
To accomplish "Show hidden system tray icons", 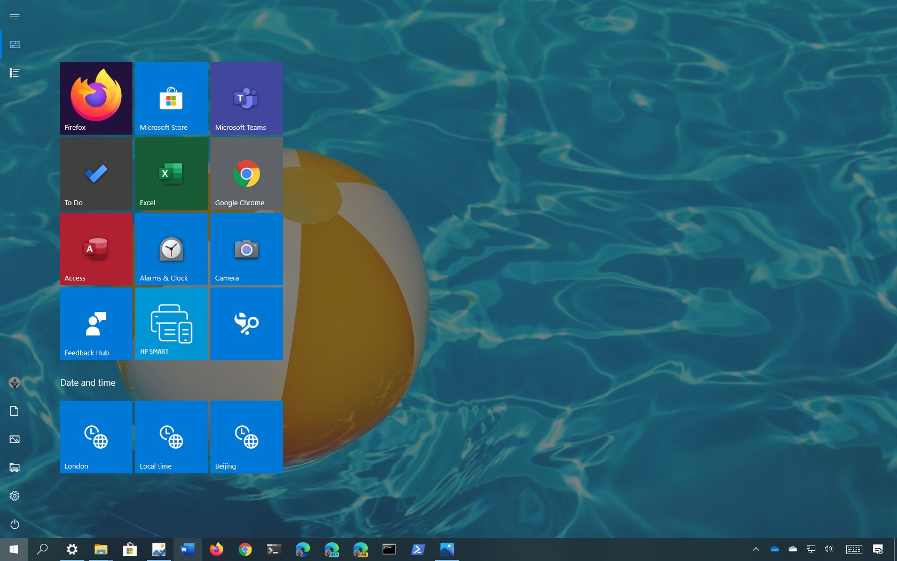I will pos(756,549).
